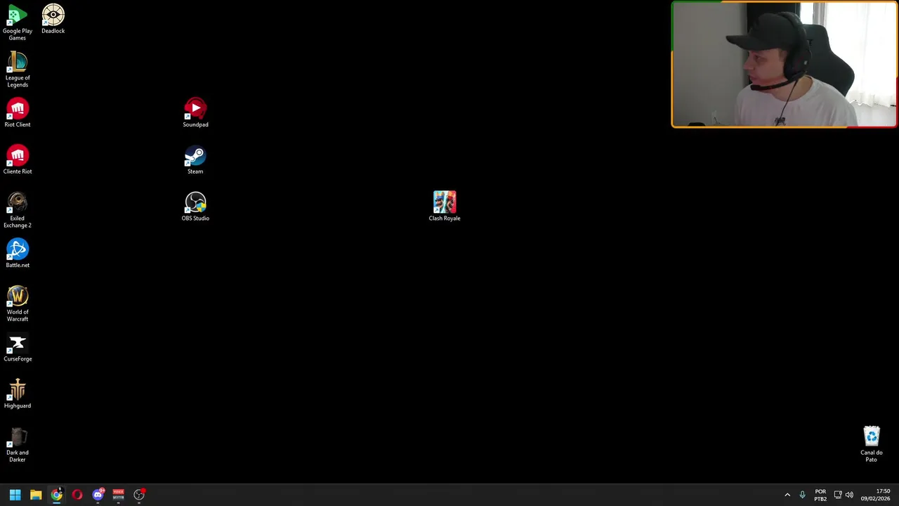Viewport: 899px width, 506px height.
Task: Select the Highguard desktop shortcut
Action: [x=18, y=394]
